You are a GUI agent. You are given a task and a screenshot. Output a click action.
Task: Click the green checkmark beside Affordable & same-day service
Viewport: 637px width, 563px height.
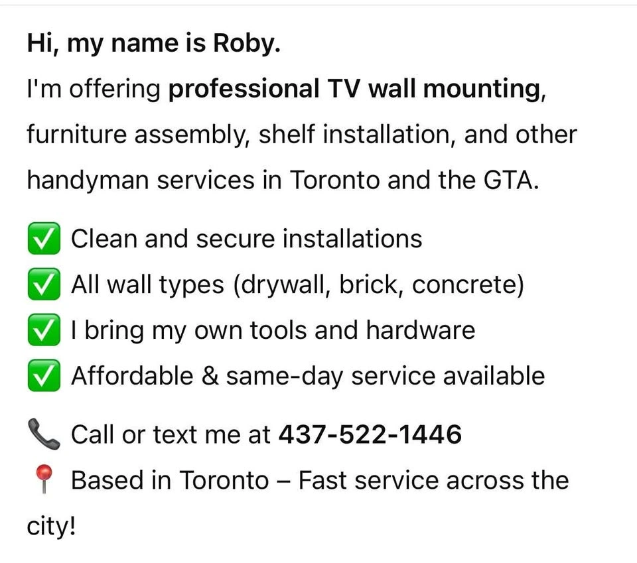pyautogui.click(x=44, y=375)
